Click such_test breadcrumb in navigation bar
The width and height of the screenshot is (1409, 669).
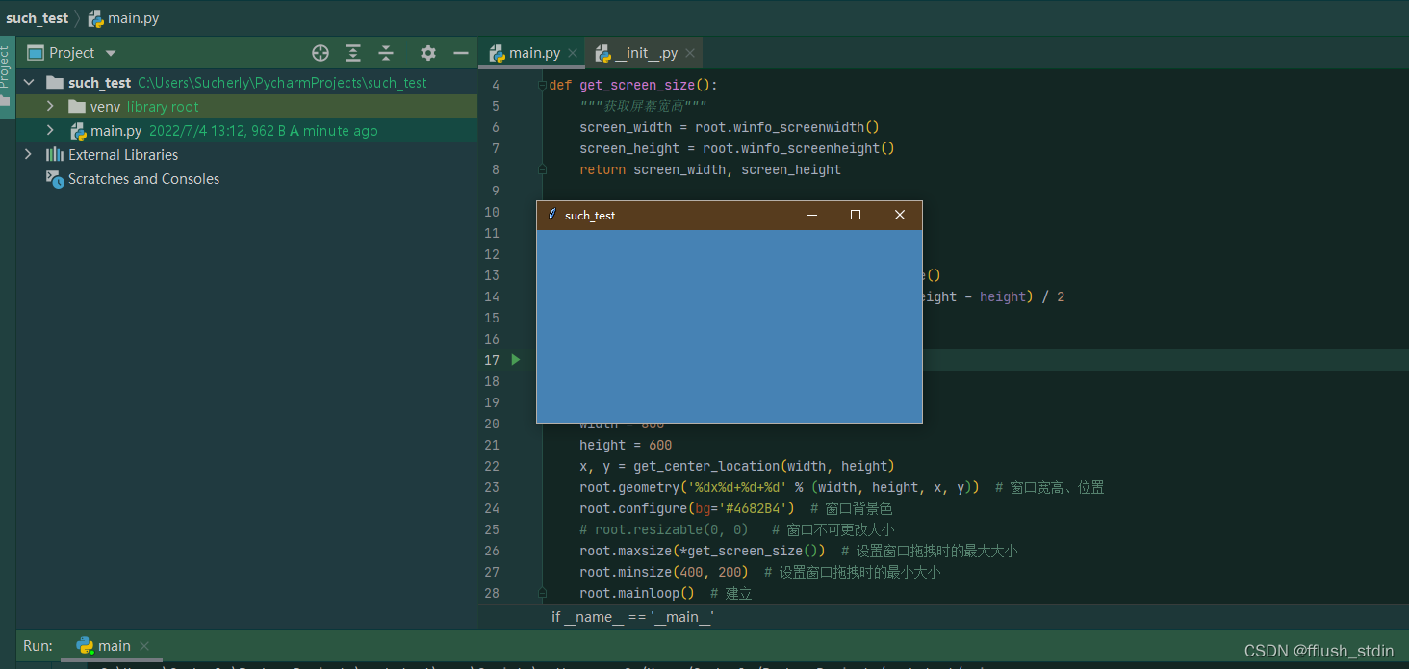38,18
